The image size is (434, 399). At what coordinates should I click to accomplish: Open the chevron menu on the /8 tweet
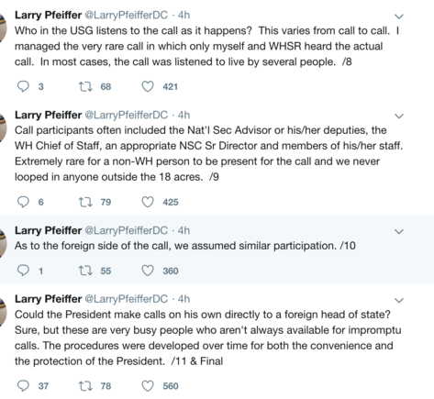pos(399,17)
